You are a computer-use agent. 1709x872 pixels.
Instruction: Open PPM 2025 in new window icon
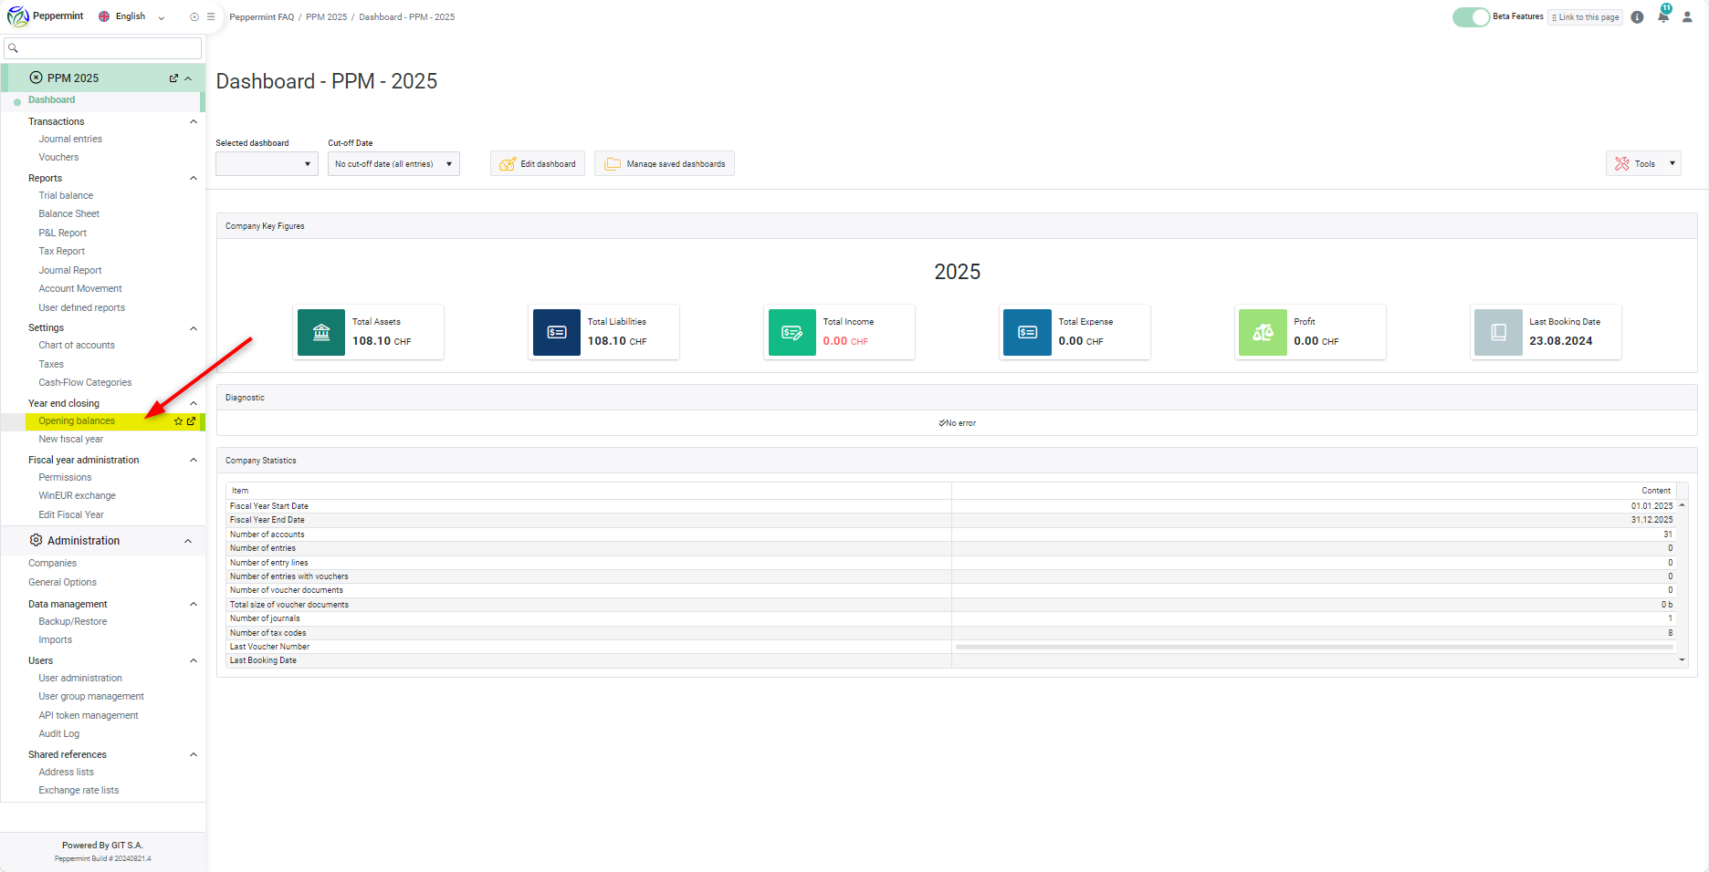tap(173, 78)
